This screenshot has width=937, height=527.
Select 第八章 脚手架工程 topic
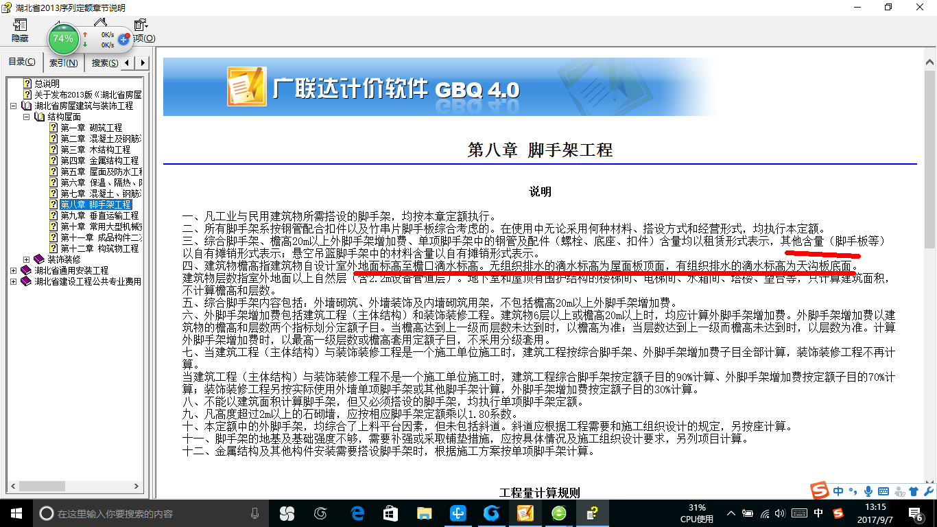[95, 204]
